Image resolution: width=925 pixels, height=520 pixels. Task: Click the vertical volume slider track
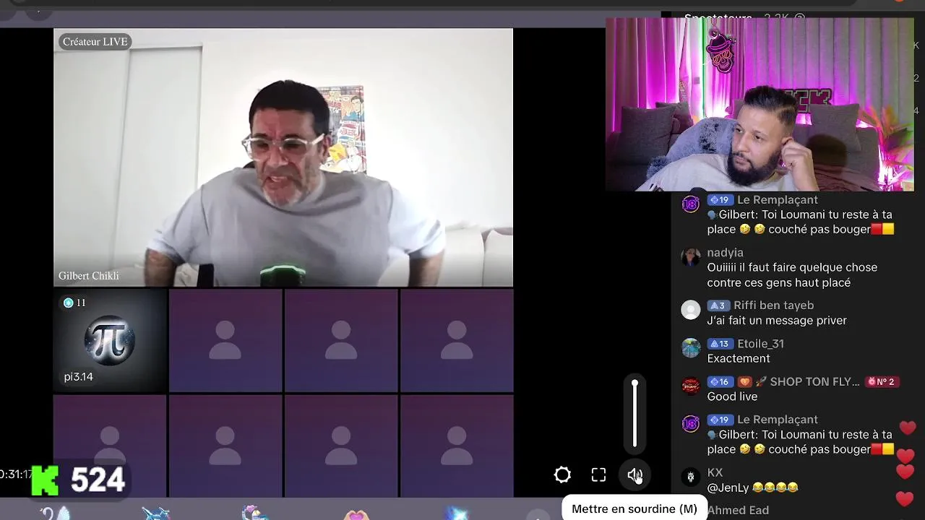634,415
